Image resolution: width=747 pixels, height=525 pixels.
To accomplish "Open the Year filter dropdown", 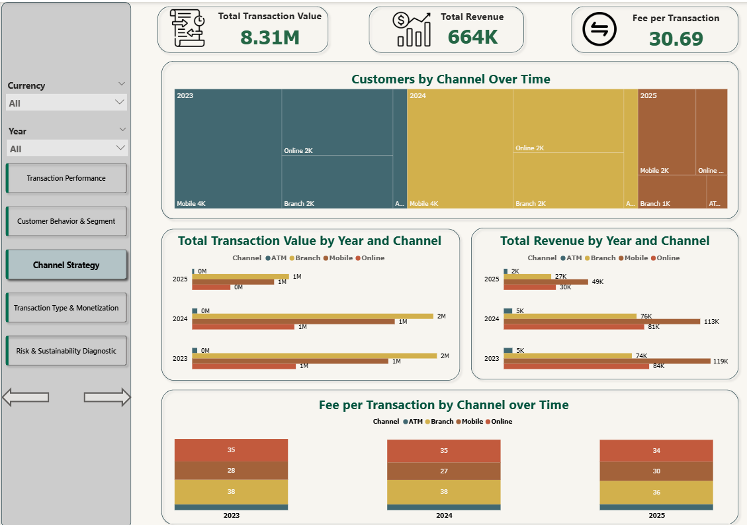I will pyautogui.click(x=120, y=148).
